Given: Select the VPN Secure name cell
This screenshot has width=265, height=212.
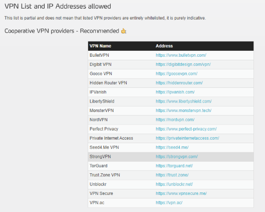Looking at the screenshot, I should pyautogui.click(x=121, y=193).
